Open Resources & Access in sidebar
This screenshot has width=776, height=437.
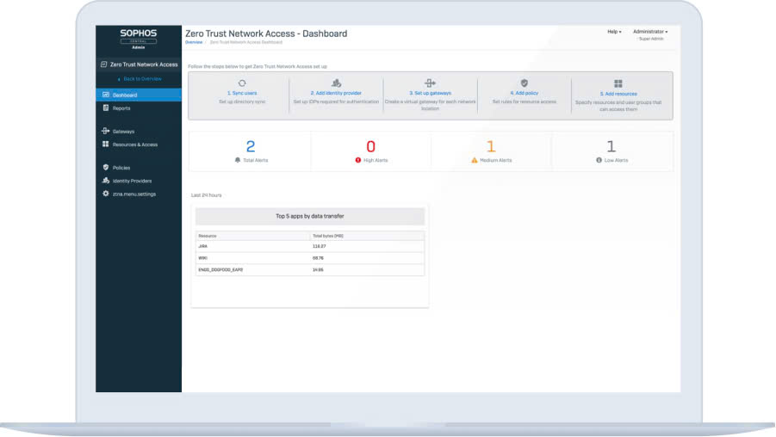pos(135,145)
